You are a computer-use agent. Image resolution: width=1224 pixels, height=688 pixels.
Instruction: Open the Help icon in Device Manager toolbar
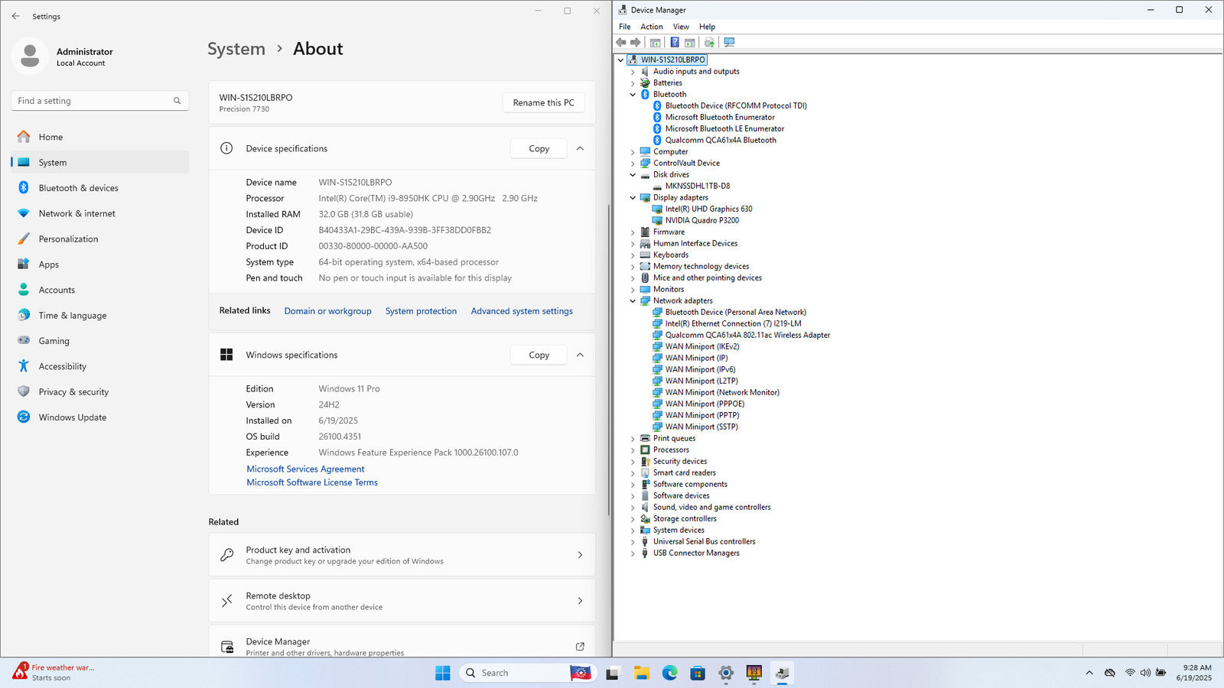pyautogui.click(x=674, y=43)
